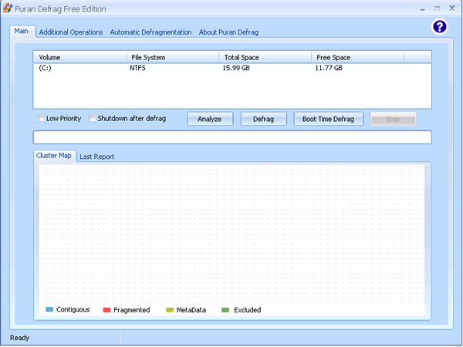463x347 pixels.
Task: Click the blue help question mark icon
Action: [440, 27]
